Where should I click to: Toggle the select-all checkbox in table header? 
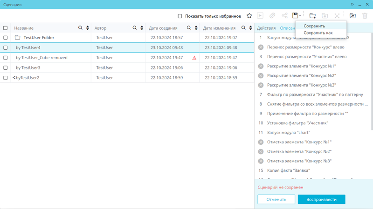pos(6,28)
